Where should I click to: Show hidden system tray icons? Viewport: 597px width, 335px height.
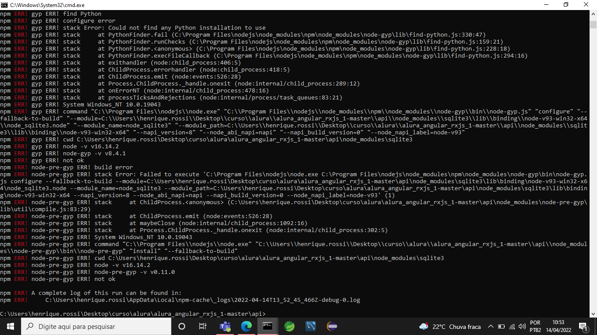pos(491,326)
